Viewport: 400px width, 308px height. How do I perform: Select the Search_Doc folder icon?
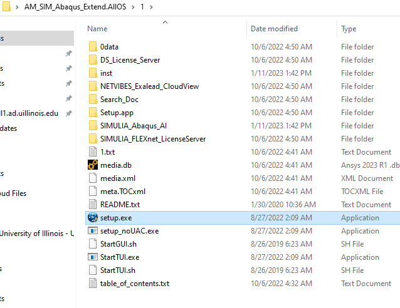tap(93, 100)
